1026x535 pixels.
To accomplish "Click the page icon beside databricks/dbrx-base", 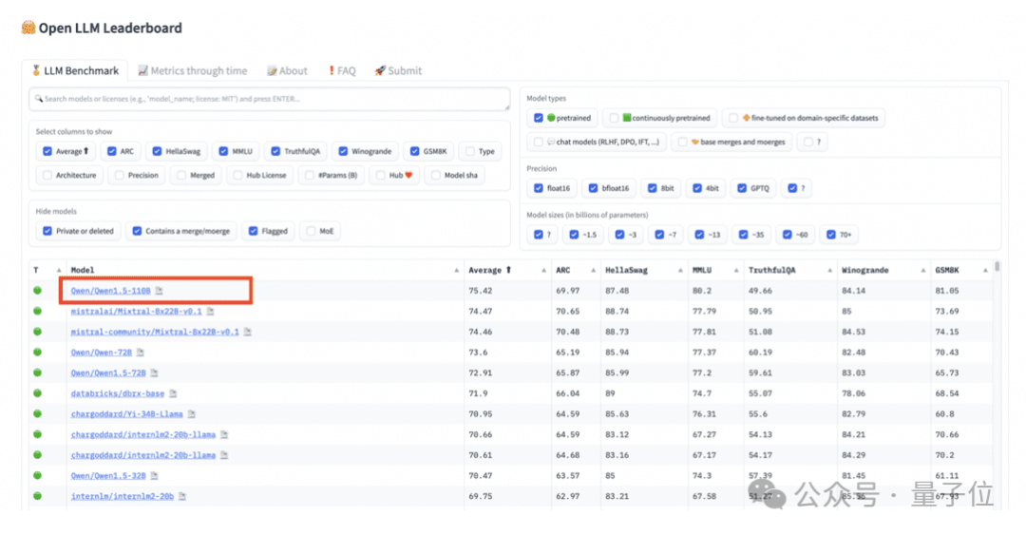I will pyautogui.click(x=173, y=393).
